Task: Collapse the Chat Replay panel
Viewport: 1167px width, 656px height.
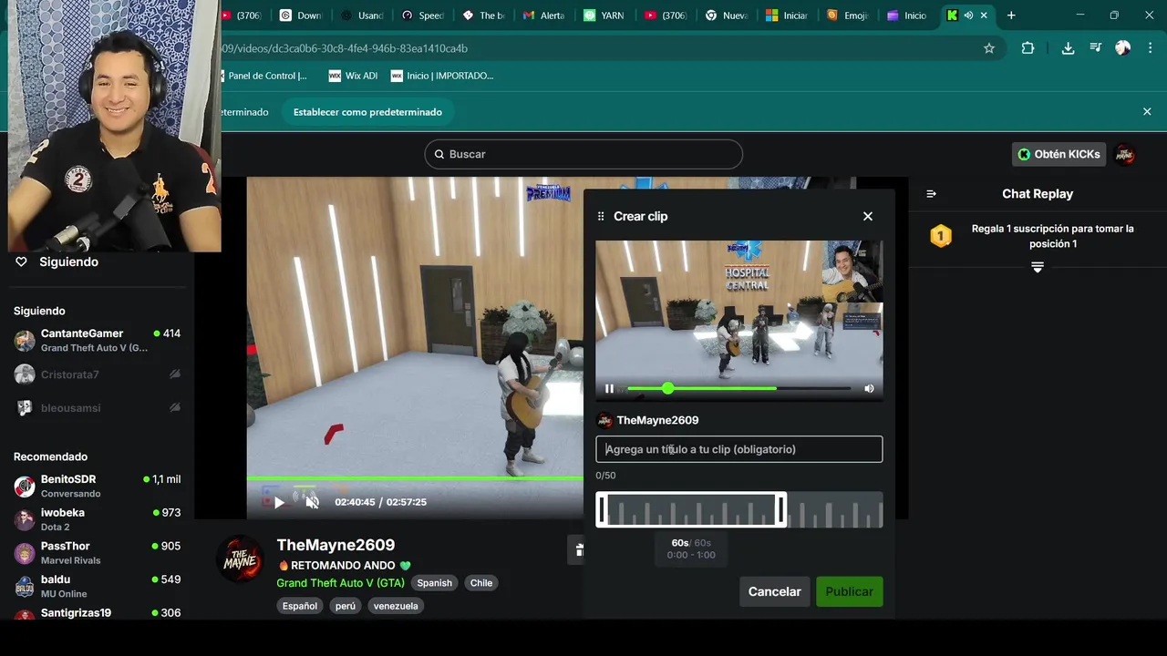Action: tap(931, 194)
